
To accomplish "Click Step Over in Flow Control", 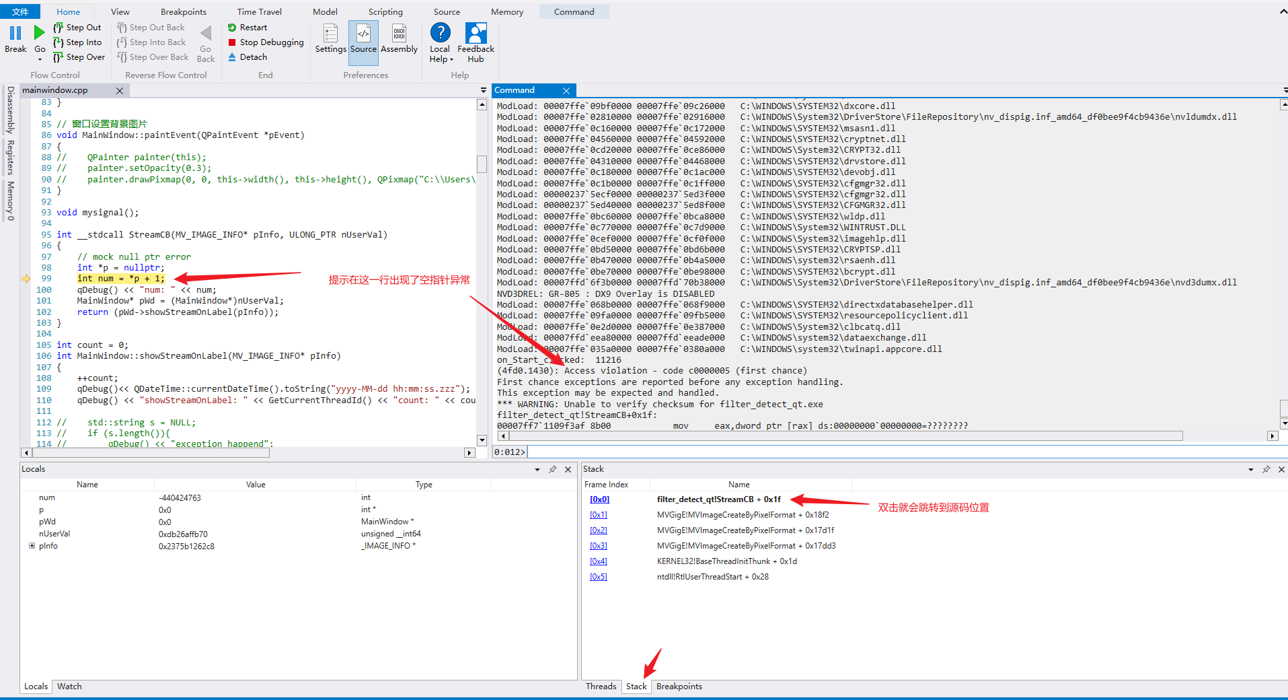I will click(x=79, y=57).
